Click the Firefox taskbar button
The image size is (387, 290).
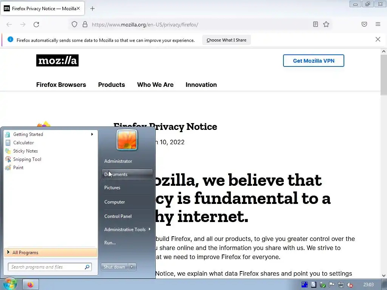[x=31, y=285]
